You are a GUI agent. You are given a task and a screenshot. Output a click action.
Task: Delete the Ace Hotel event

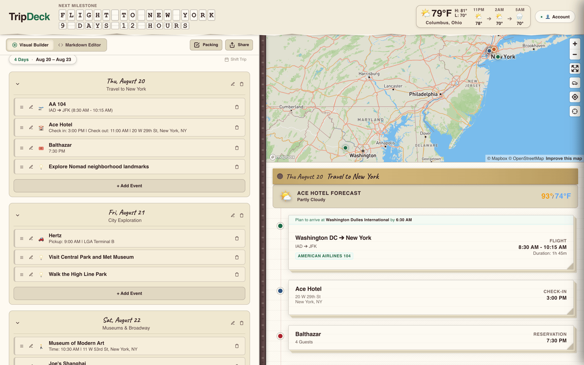(237, 127)
